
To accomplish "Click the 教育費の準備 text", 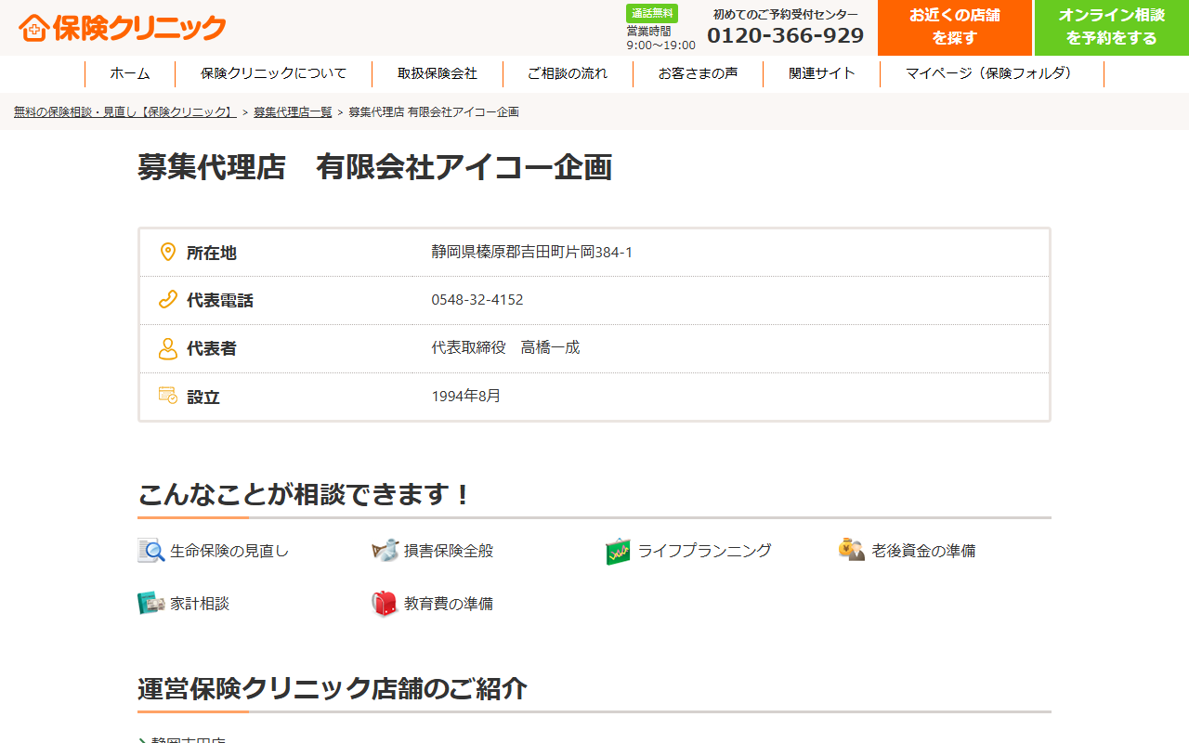I will point(449,604).
